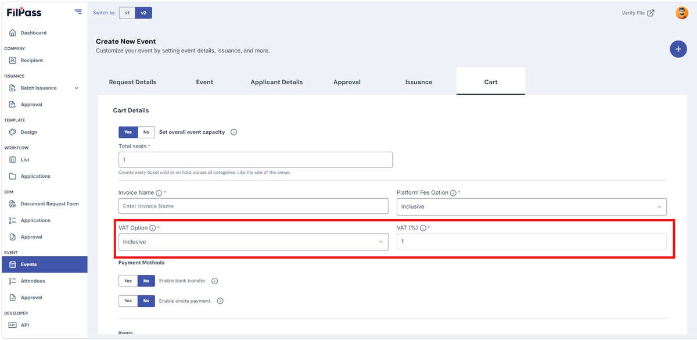Click the Batch Issuance document icon

pos(13,88)
